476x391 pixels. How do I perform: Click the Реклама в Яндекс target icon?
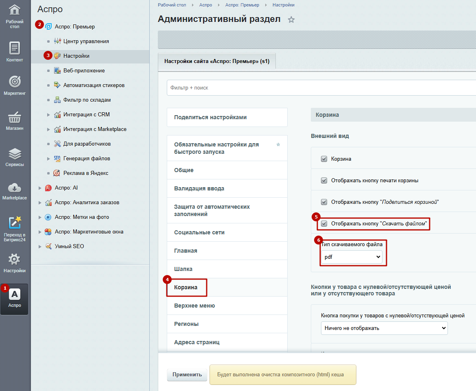tap(57, 173)
